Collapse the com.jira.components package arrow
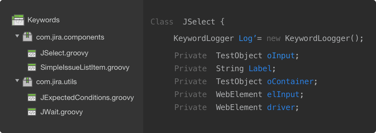 [x=17, y=36]
